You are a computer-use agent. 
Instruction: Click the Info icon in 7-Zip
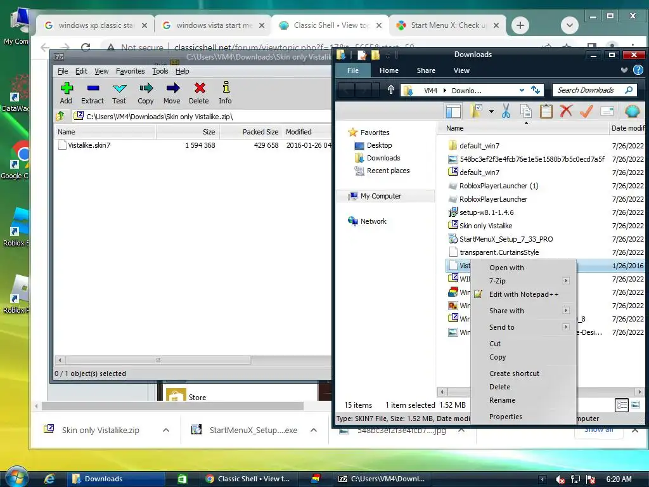click(226, 88)
